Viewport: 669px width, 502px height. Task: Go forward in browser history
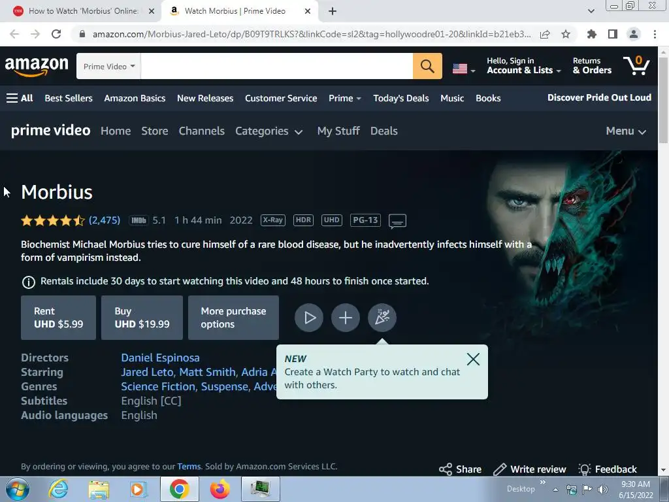click(35, 34)
